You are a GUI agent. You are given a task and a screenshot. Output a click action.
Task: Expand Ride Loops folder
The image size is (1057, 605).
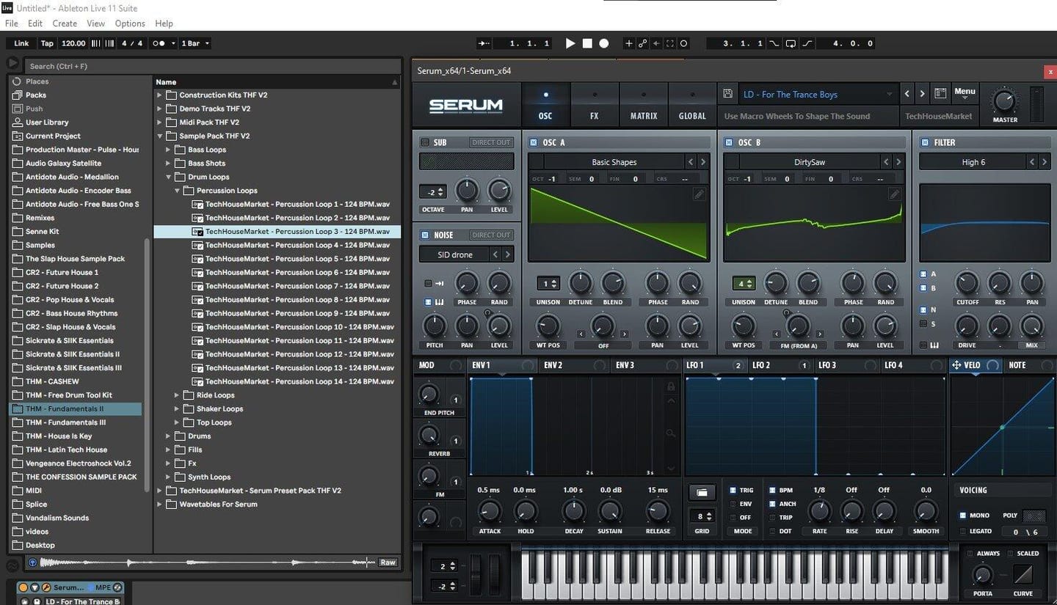tap(177, 395)
